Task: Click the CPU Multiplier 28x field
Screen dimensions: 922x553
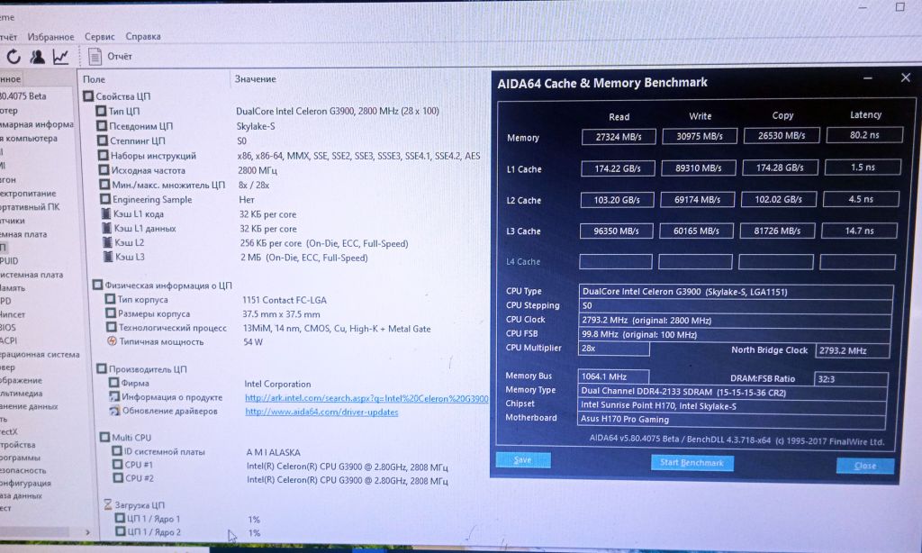Action: click(614, 349)
